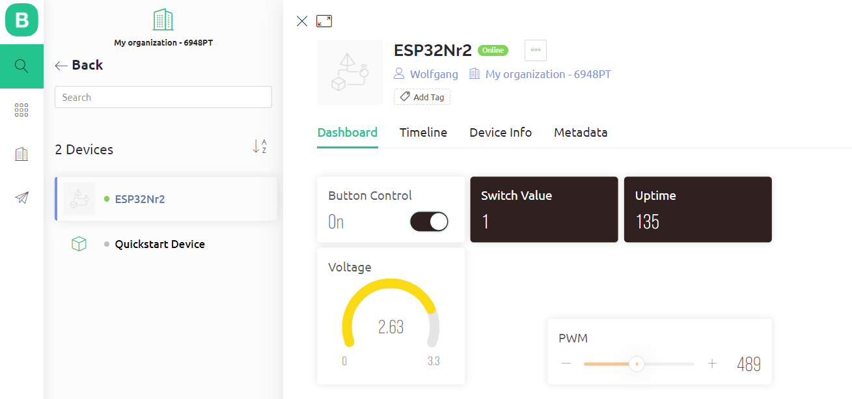Image resolution: width=852 pixels, height=399 pixels.
Task: Click the paper plane icon in sidebar
Action: [21, 198]
